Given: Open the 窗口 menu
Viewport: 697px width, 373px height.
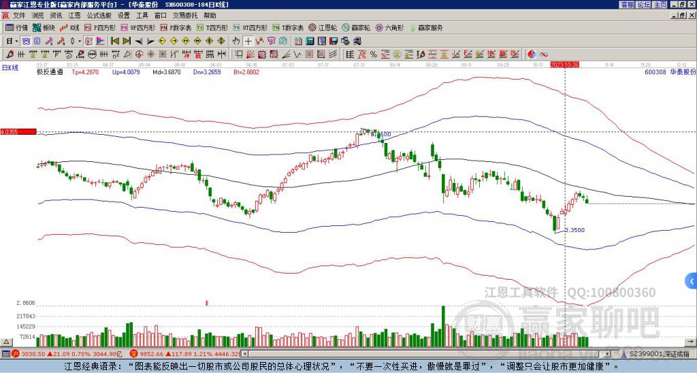Looking at the screenshot, I should 161,16.
